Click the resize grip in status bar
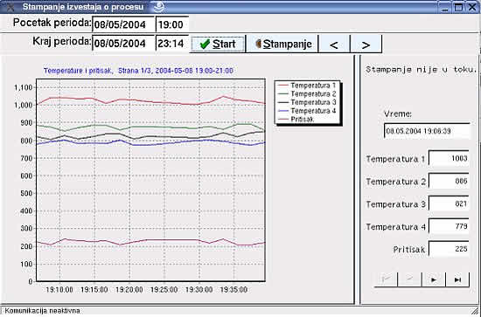 pos(475,311)
